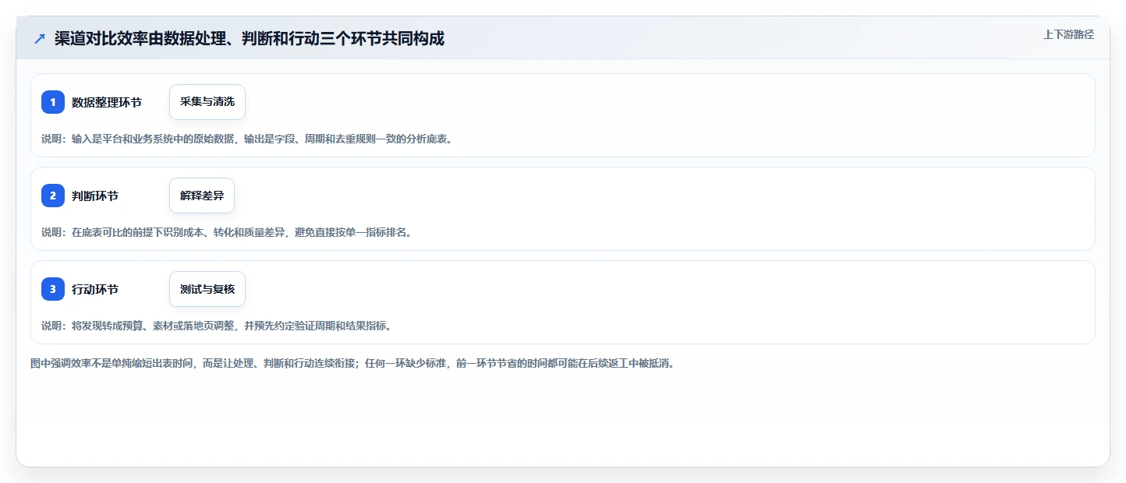Select the step 2 number badge
This screenshot has width=1126, height=483.
click(x=53, y=196)
